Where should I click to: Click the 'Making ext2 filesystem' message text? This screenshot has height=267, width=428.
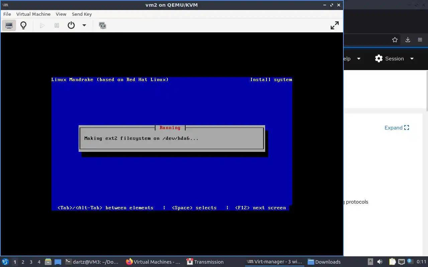click(x=141, y=138)
